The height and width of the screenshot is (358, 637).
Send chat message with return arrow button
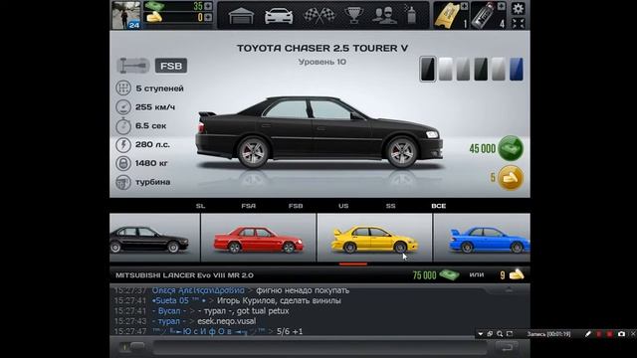507,347
